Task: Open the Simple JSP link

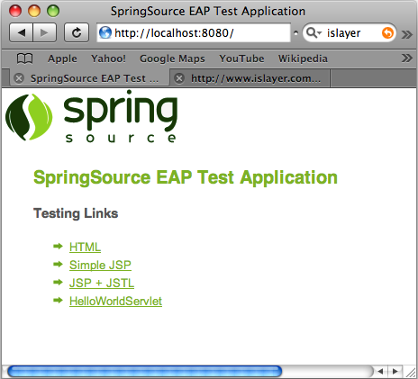Action: [x=100, y=266]
